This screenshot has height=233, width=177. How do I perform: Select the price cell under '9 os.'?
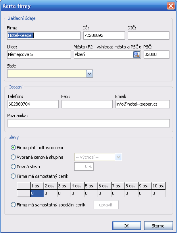(x=145, y=193)
